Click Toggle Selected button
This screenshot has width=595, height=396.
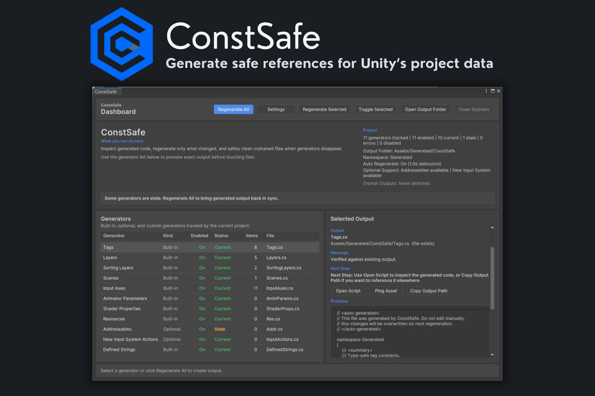376,109
